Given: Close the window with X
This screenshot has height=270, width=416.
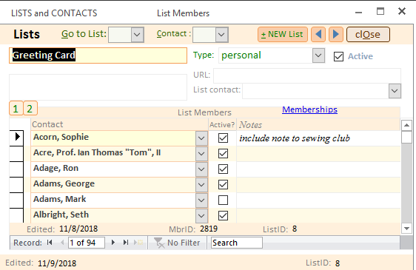Looking at the screenshot, I should click(402, 11).
